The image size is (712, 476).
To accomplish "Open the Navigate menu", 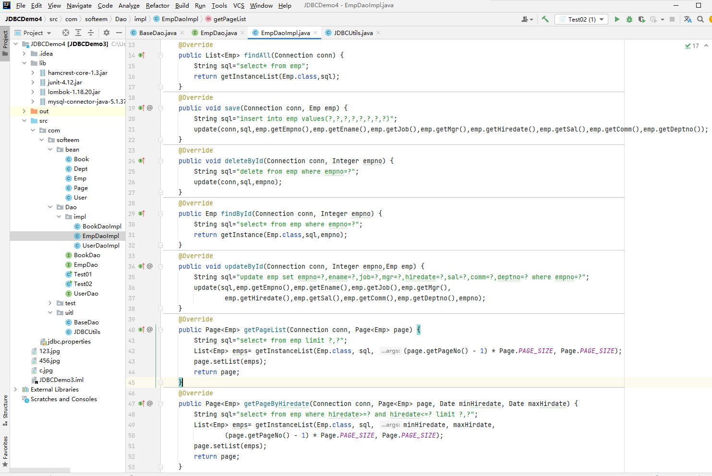I will [79, 5].
